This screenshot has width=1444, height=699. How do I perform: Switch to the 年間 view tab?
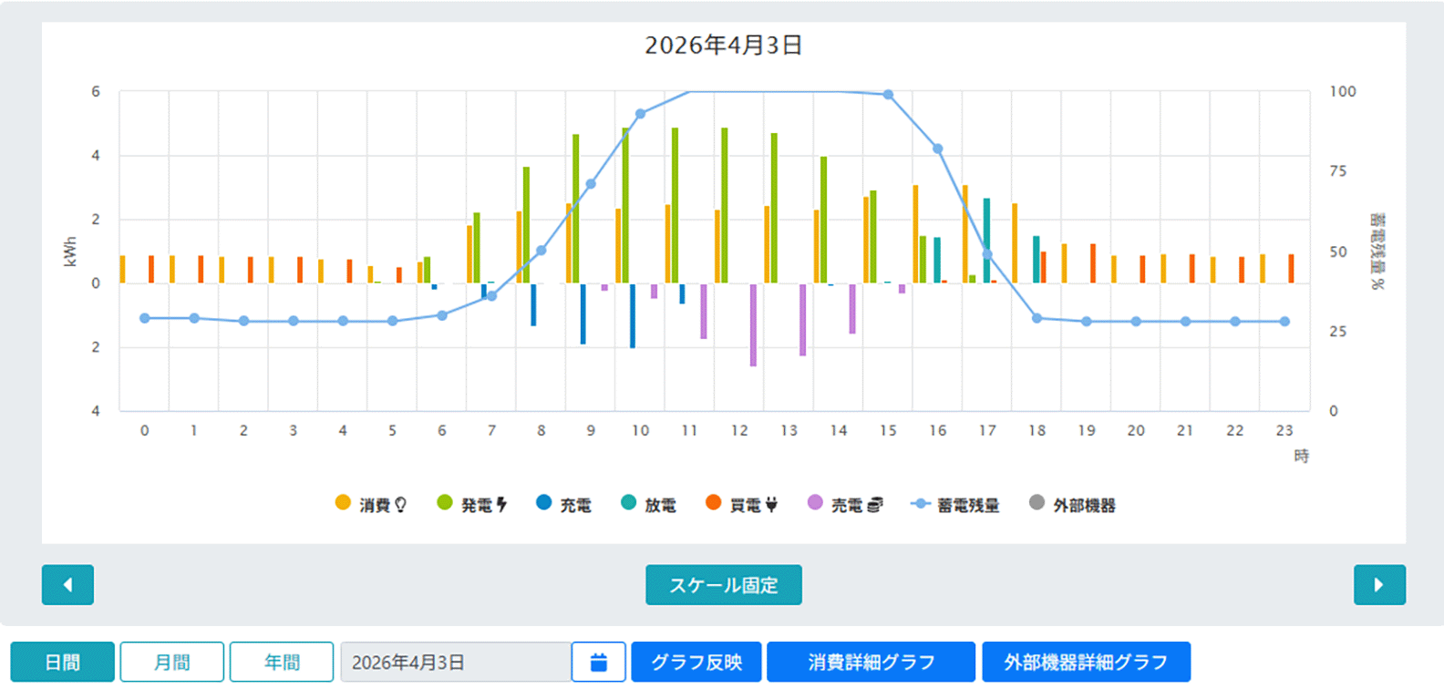(x=282, y=663)
